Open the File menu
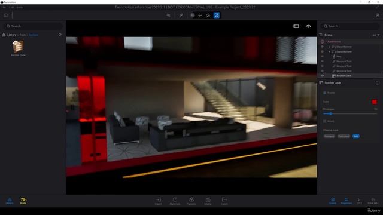 coord(4,7)
